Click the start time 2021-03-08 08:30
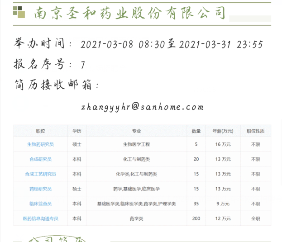This screenshot has width=282, height=242. [123, 44]
